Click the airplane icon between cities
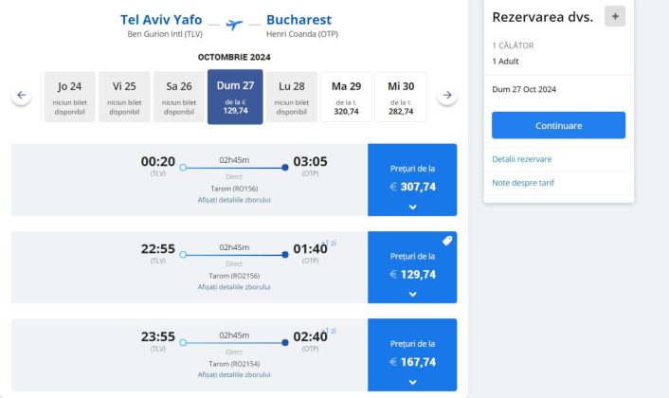Screen dimensions: 669x398 (234, 24)
